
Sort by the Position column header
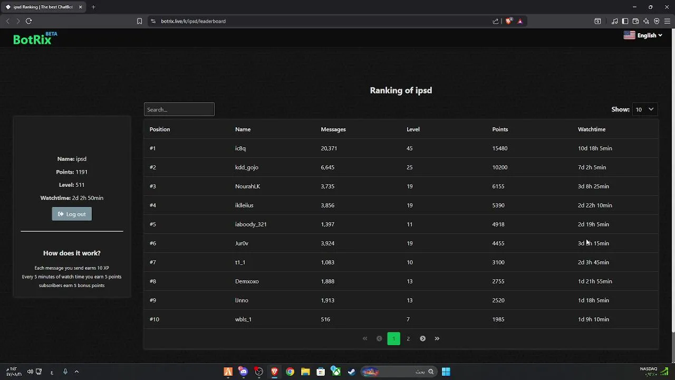click(159, 129)
